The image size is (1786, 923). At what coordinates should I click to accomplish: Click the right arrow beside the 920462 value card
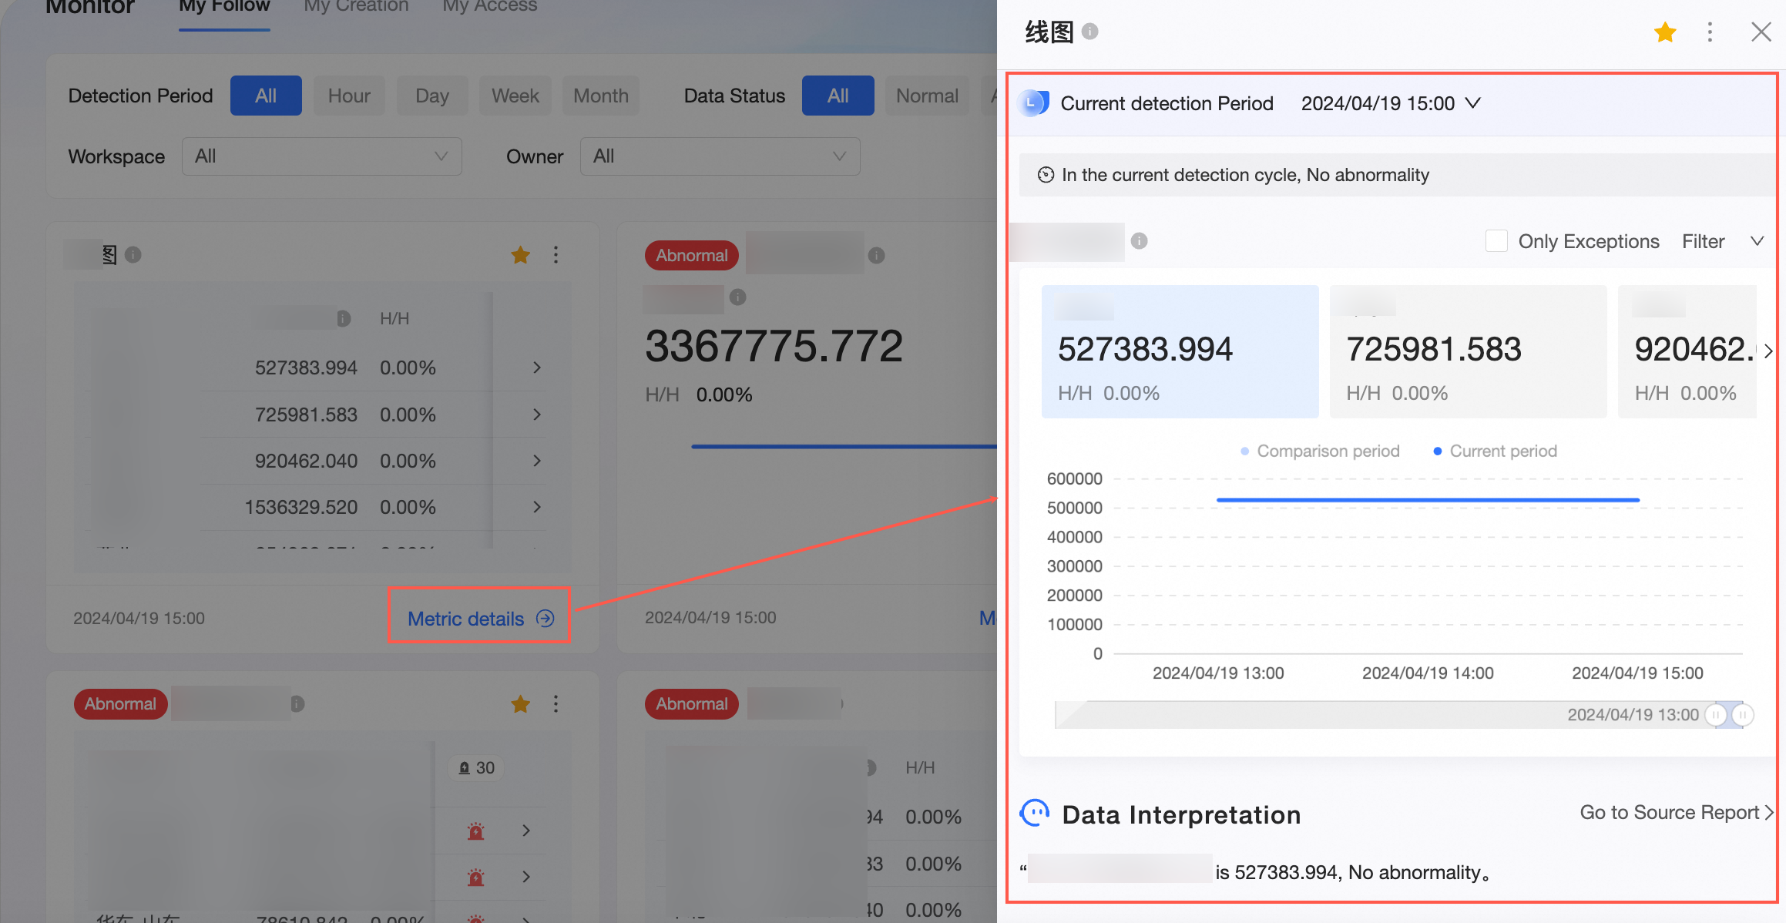(x=1768, y=351)
